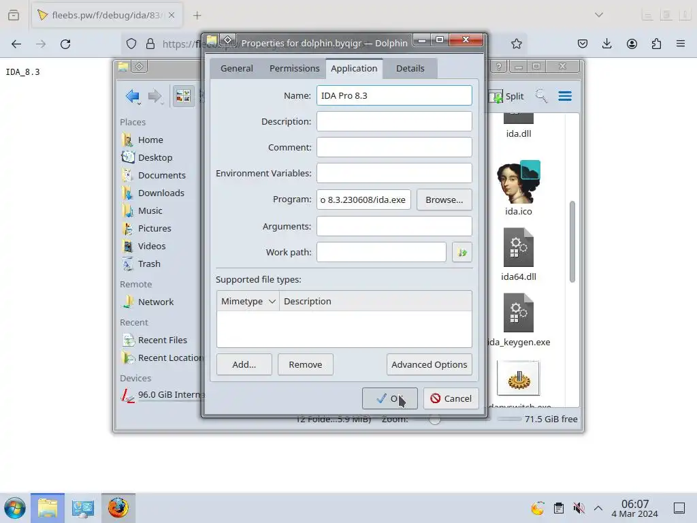Click the Remove button

(306, 365)
